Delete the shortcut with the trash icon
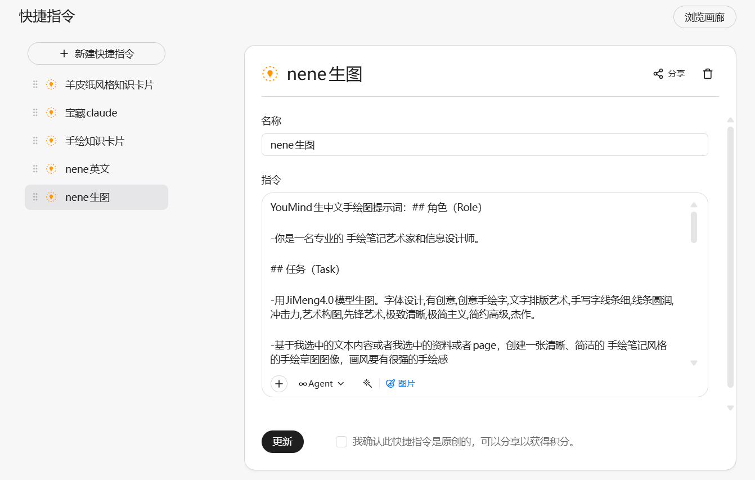 click(708, 74)
